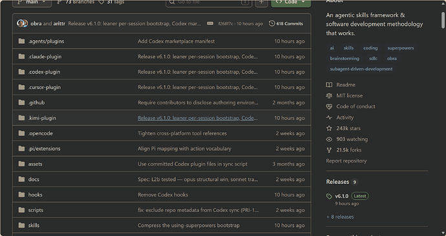Click the skills folder icon
Screen dimensions: 446x236
[21, 225]
